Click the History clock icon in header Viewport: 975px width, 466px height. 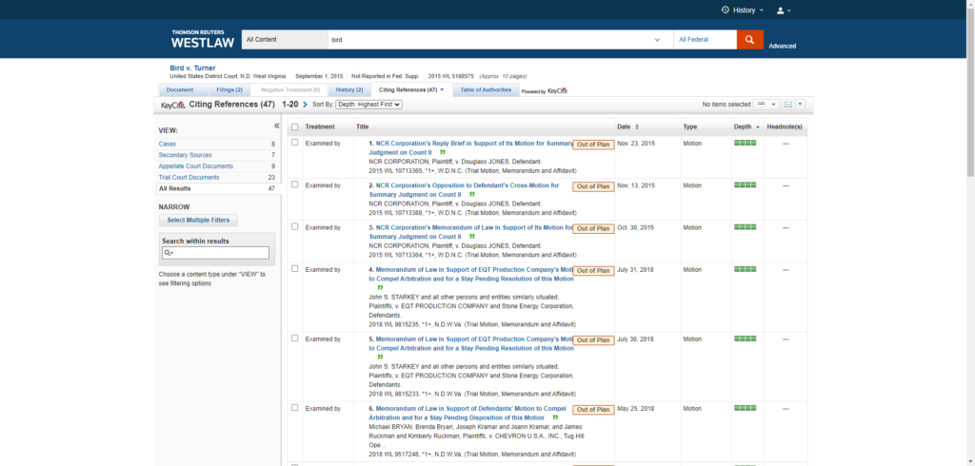726,10
